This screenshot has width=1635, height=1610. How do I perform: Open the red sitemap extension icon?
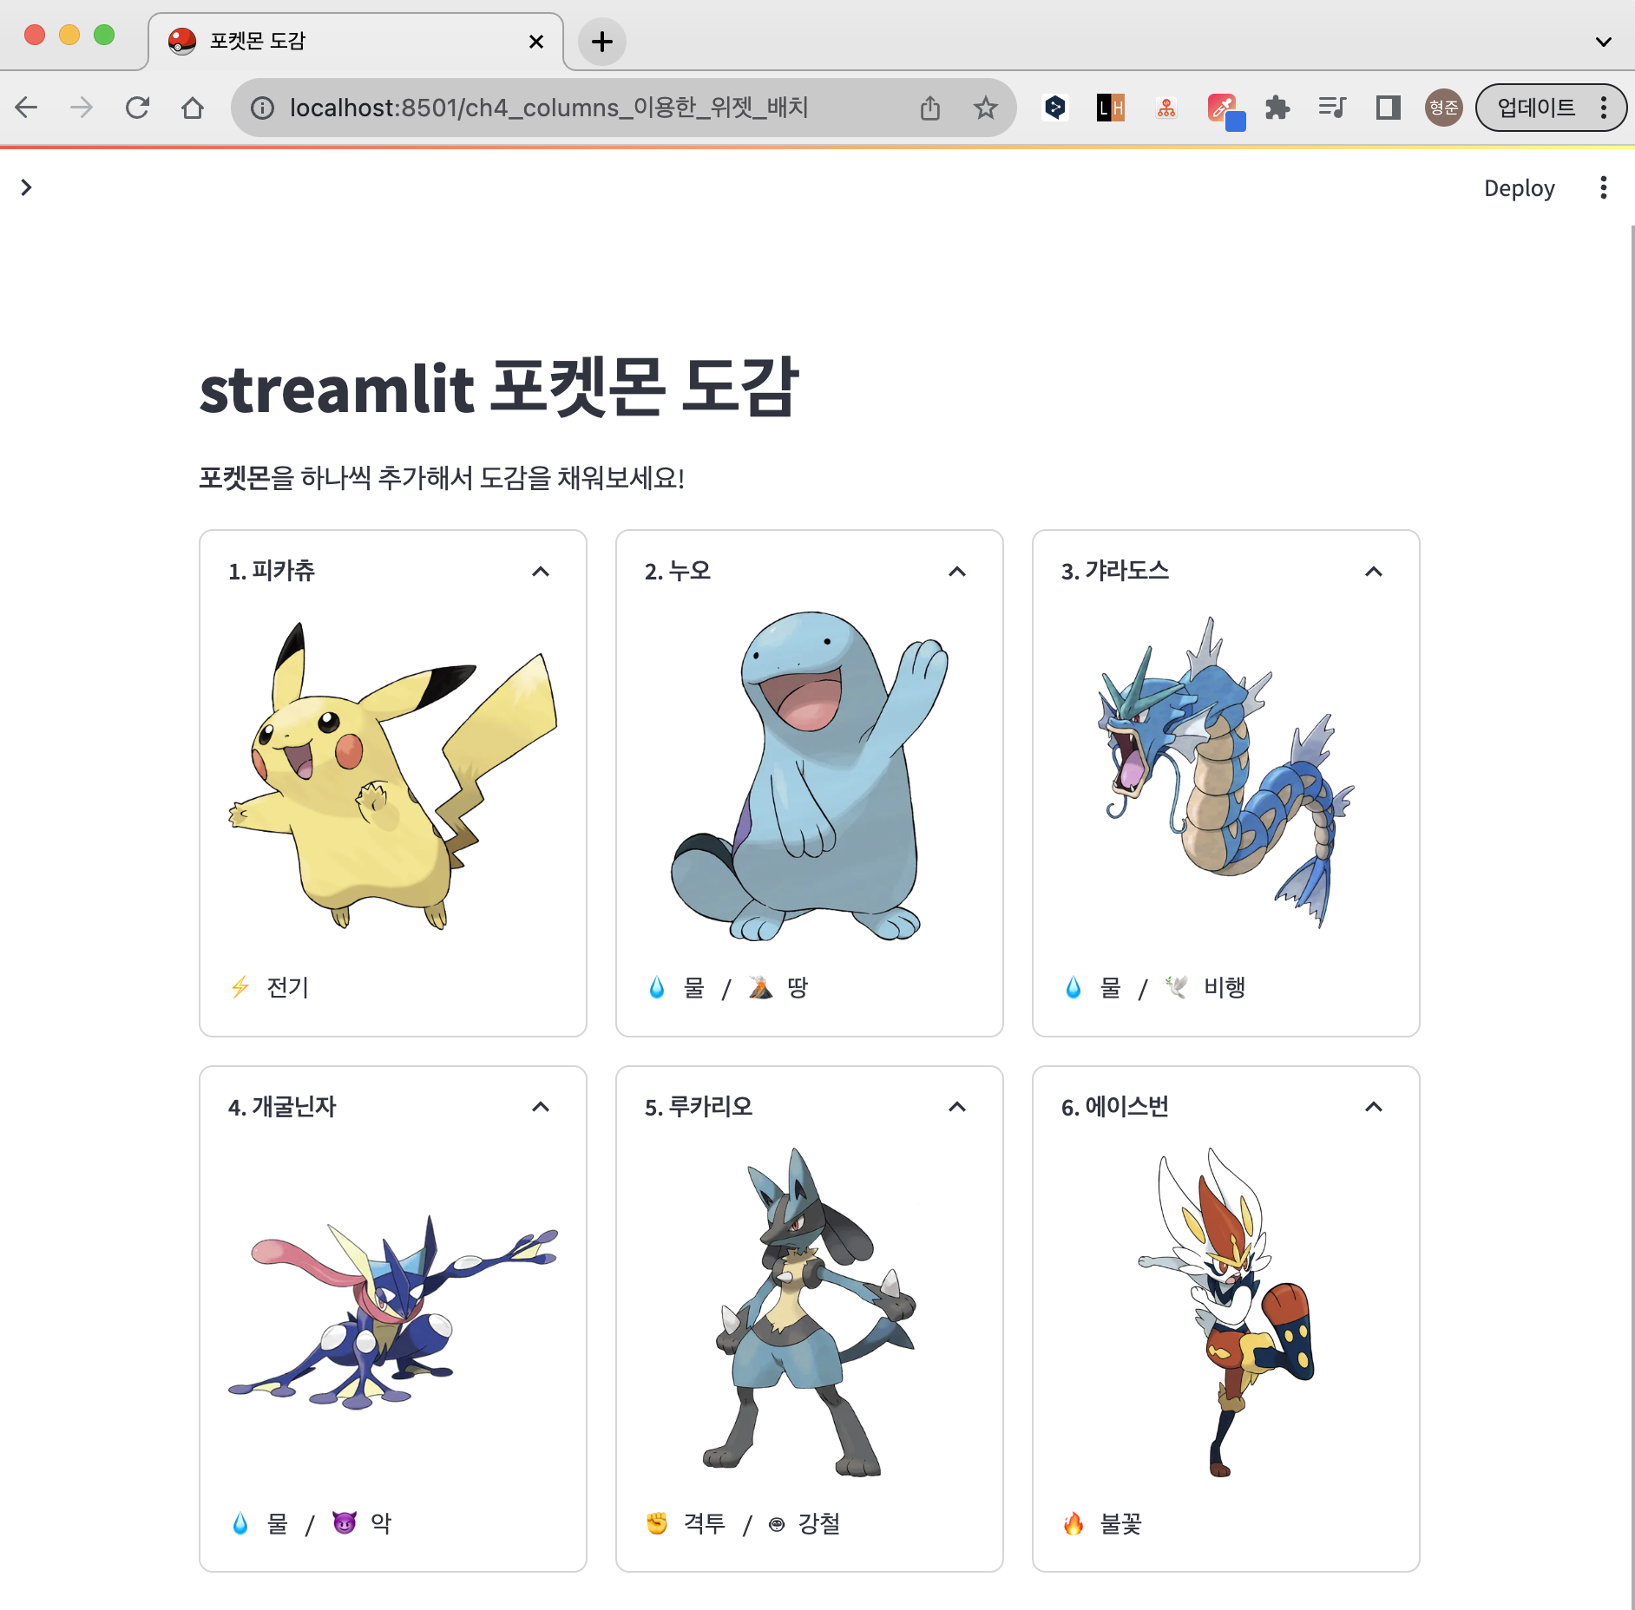(1166, 108)
